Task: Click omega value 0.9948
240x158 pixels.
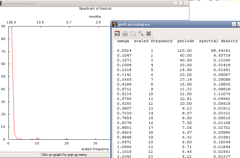Action: (124, 137)
